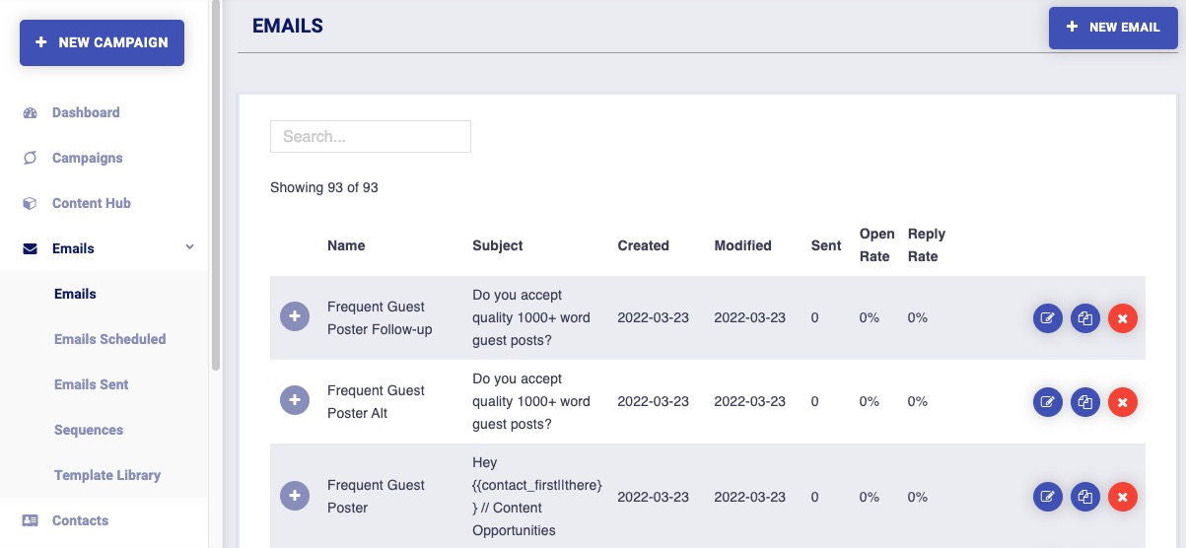Viewport: 1186px width, 548px height.
Task: Expand the Frequent Guest Poster Alt row
Action: point(295,401)
